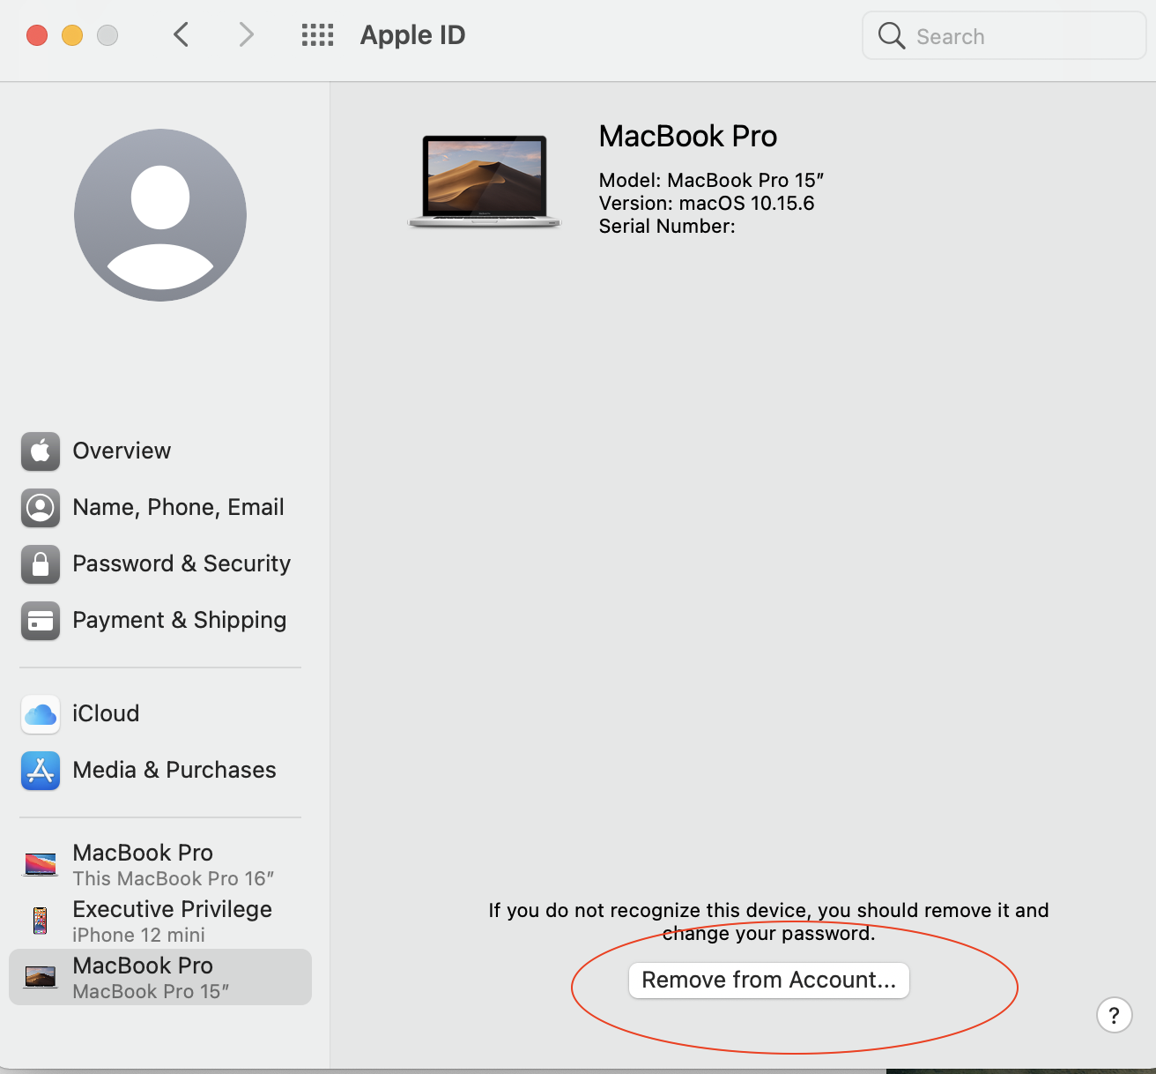This screenshot has width=1156, height=1074.
Task: Click the iPhone 12 mini device icon
Action: pyautogui.click(x=41, y=921)
